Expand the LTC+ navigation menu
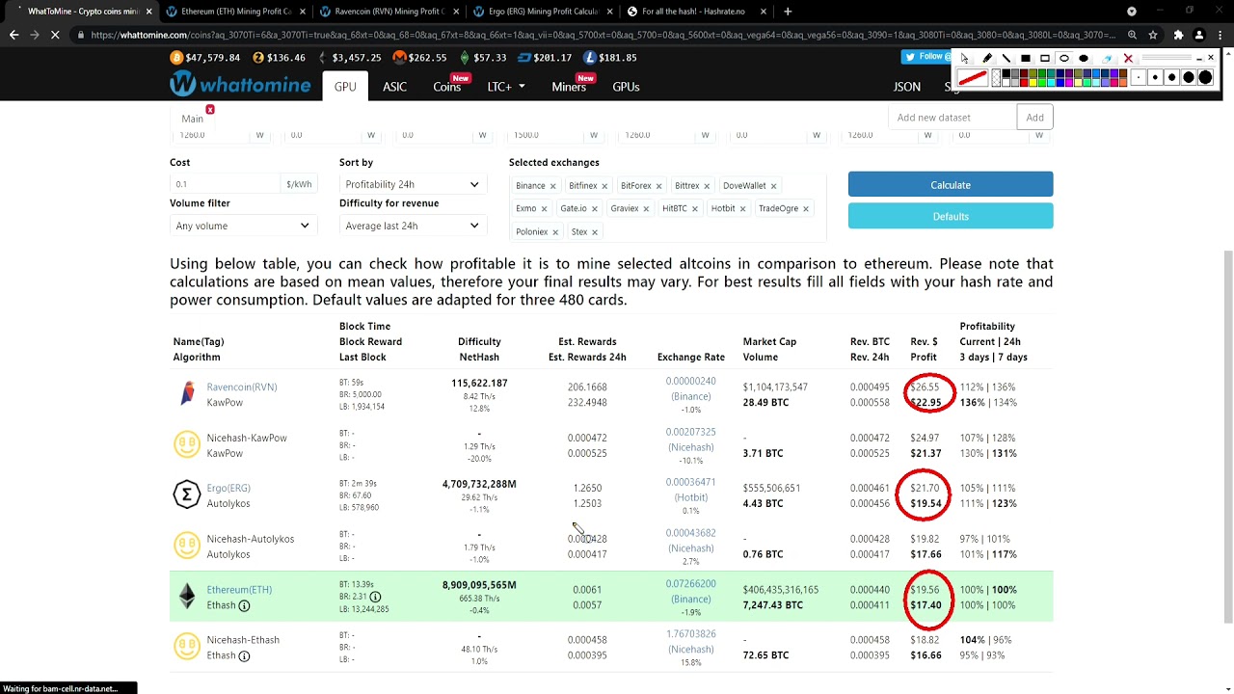The width and height of the screenshot is (1234, 694). point(506,87)
